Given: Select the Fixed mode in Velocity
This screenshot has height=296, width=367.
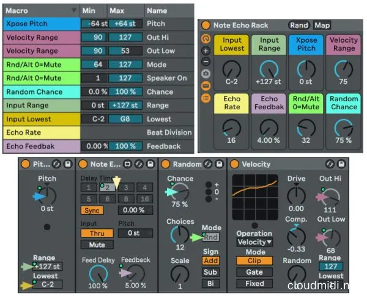Looking at the screenshot, I should 254,283.
